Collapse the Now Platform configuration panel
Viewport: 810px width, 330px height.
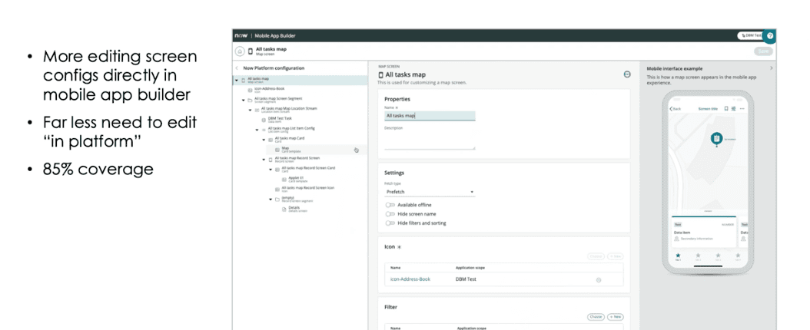click(x=237, y=68)
